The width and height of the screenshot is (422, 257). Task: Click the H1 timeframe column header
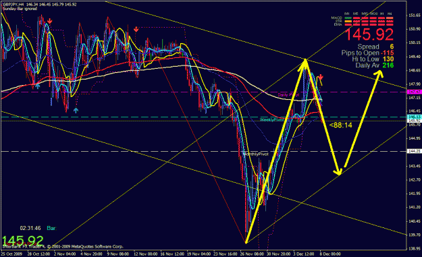pyautogui.click(x=382, y=13)
